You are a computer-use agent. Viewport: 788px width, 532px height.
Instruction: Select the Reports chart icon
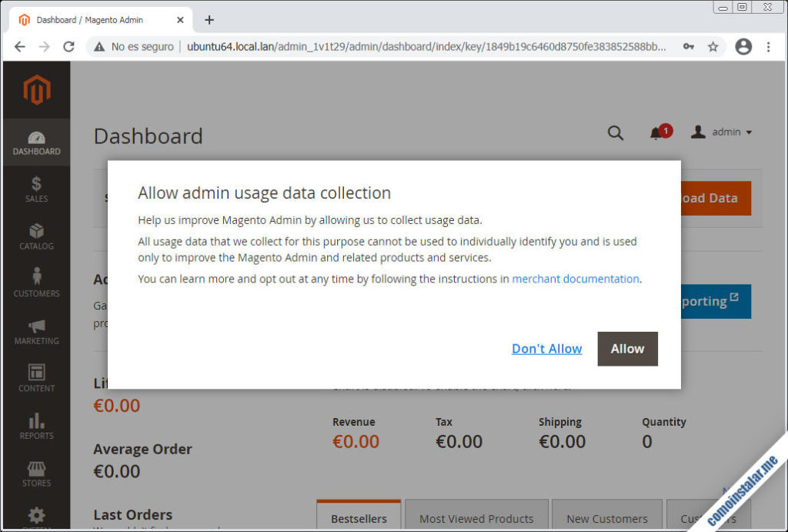pyautogui.click(x=36, y=424)
